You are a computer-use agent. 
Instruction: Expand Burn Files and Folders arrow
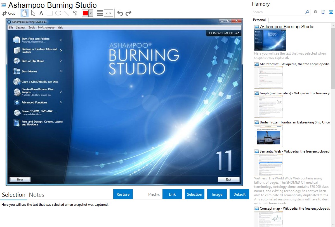61,40
